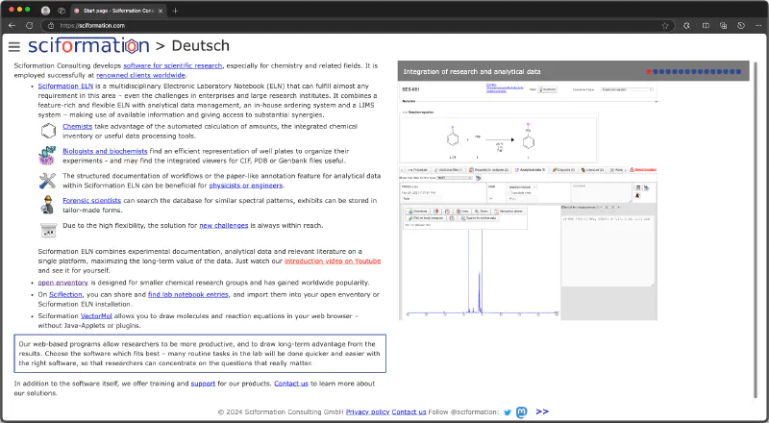Select the Start page - Sciformation tab

117,11
